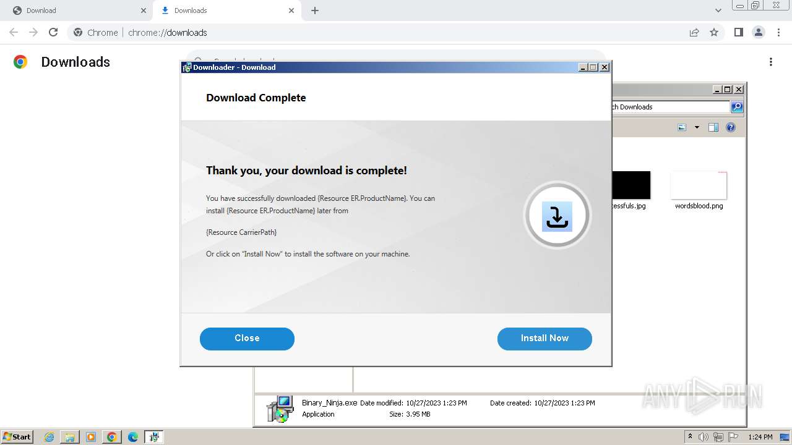Go back in Chrome
This screenshot has height=445, width=792.
[14, 32]
